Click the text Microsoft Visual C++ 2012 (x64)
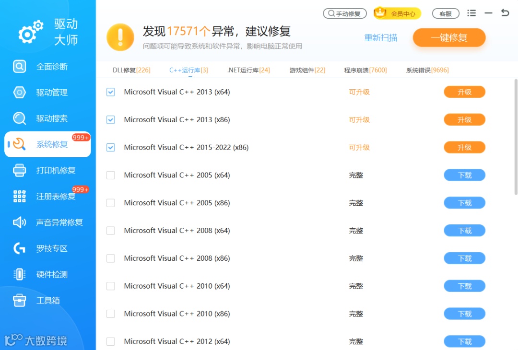Image resolution: width=518 pixels, height=350 pixels. (x=177, y=341)
